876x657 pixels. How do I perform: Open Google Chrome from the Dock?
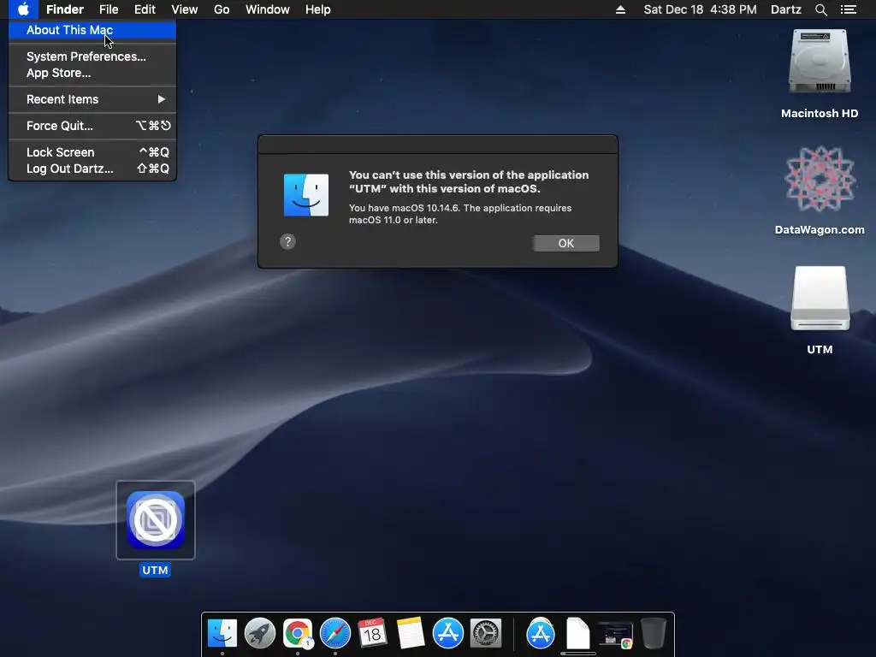[x=297, y=634]
